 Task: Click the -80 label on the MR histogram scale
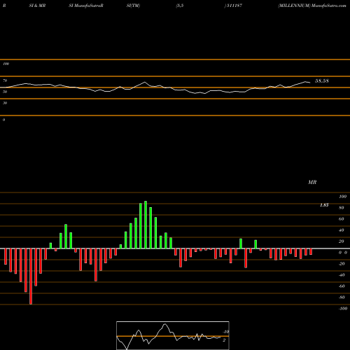click(342, 297)
